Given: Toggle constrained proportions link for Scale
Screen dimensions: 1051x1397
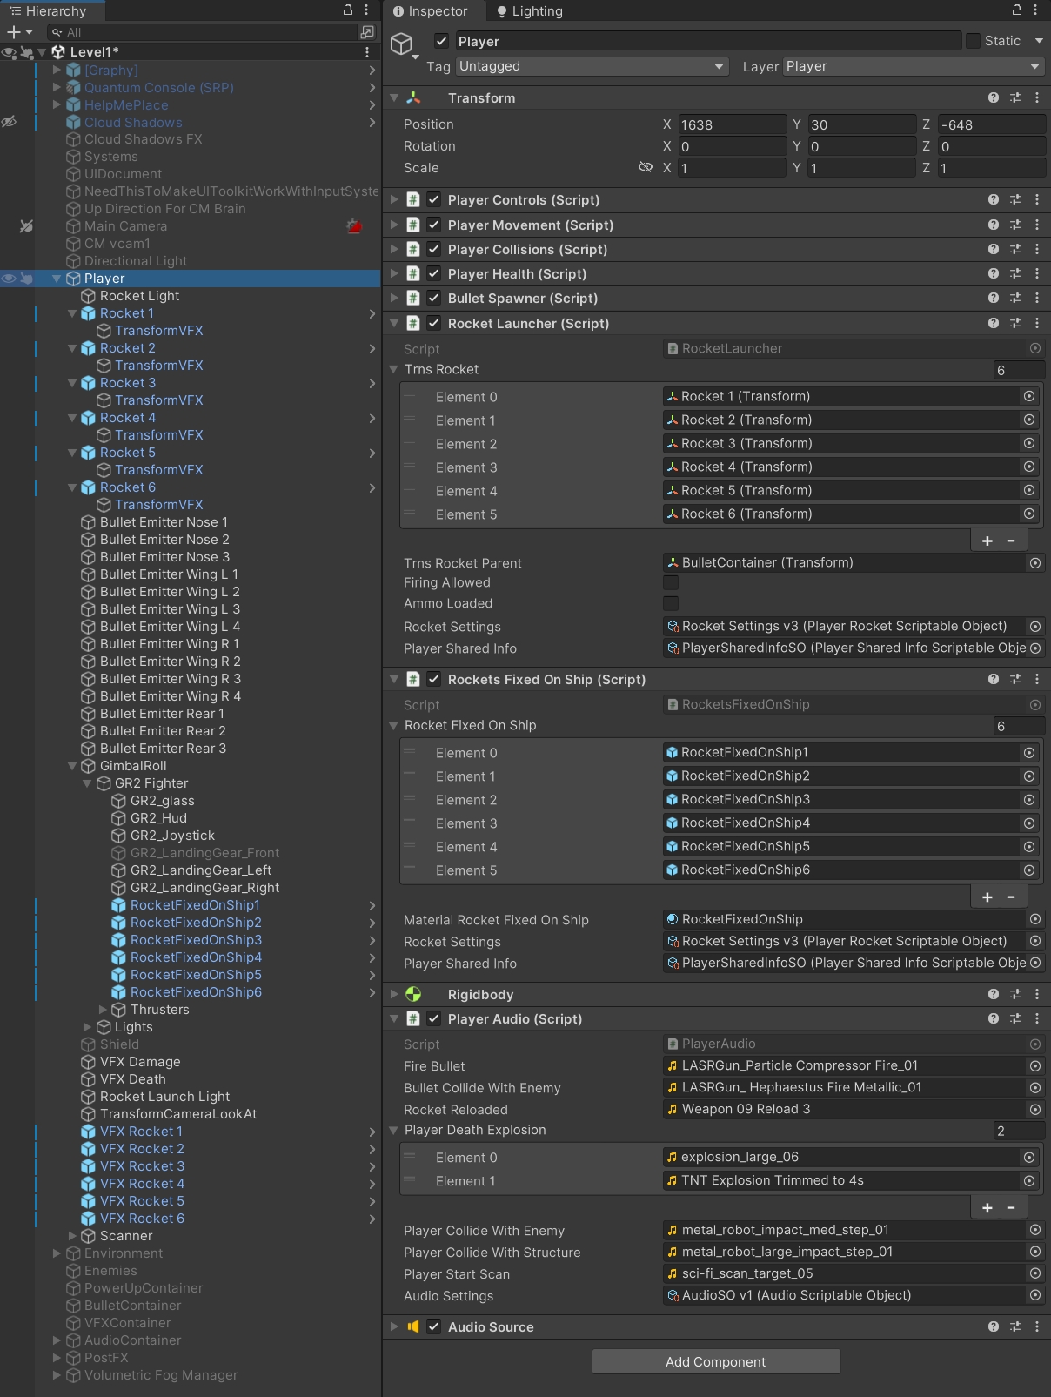Looking at the screenshot, I should pyautogui.click(x=646, y=167).
